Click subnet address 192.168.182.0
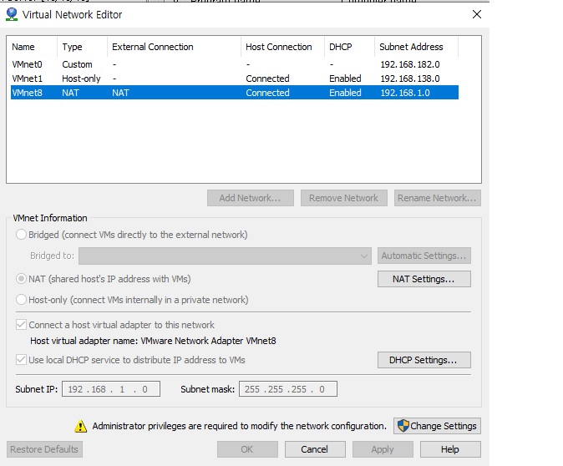The image size is (563, 466). point(410,64)
